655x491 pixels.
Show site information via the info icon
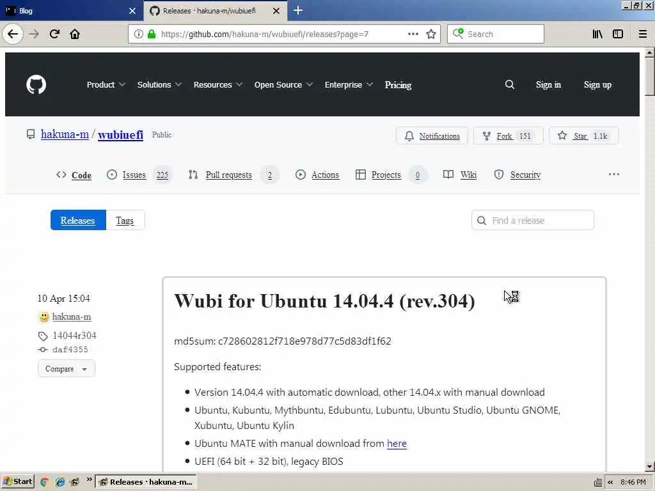[138, 34]
